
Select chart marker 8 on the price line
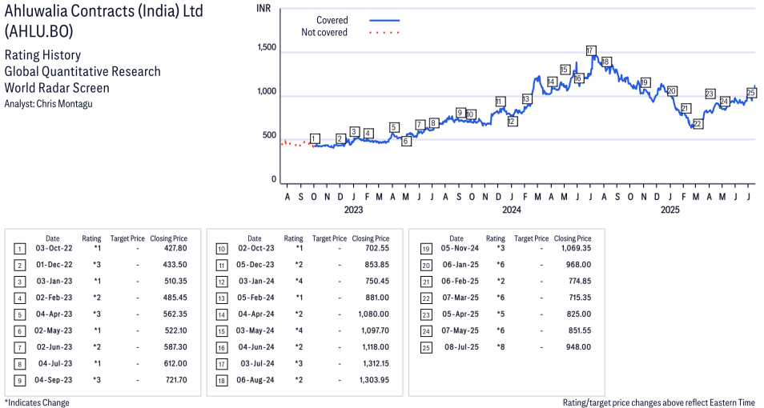coord(433,123)
